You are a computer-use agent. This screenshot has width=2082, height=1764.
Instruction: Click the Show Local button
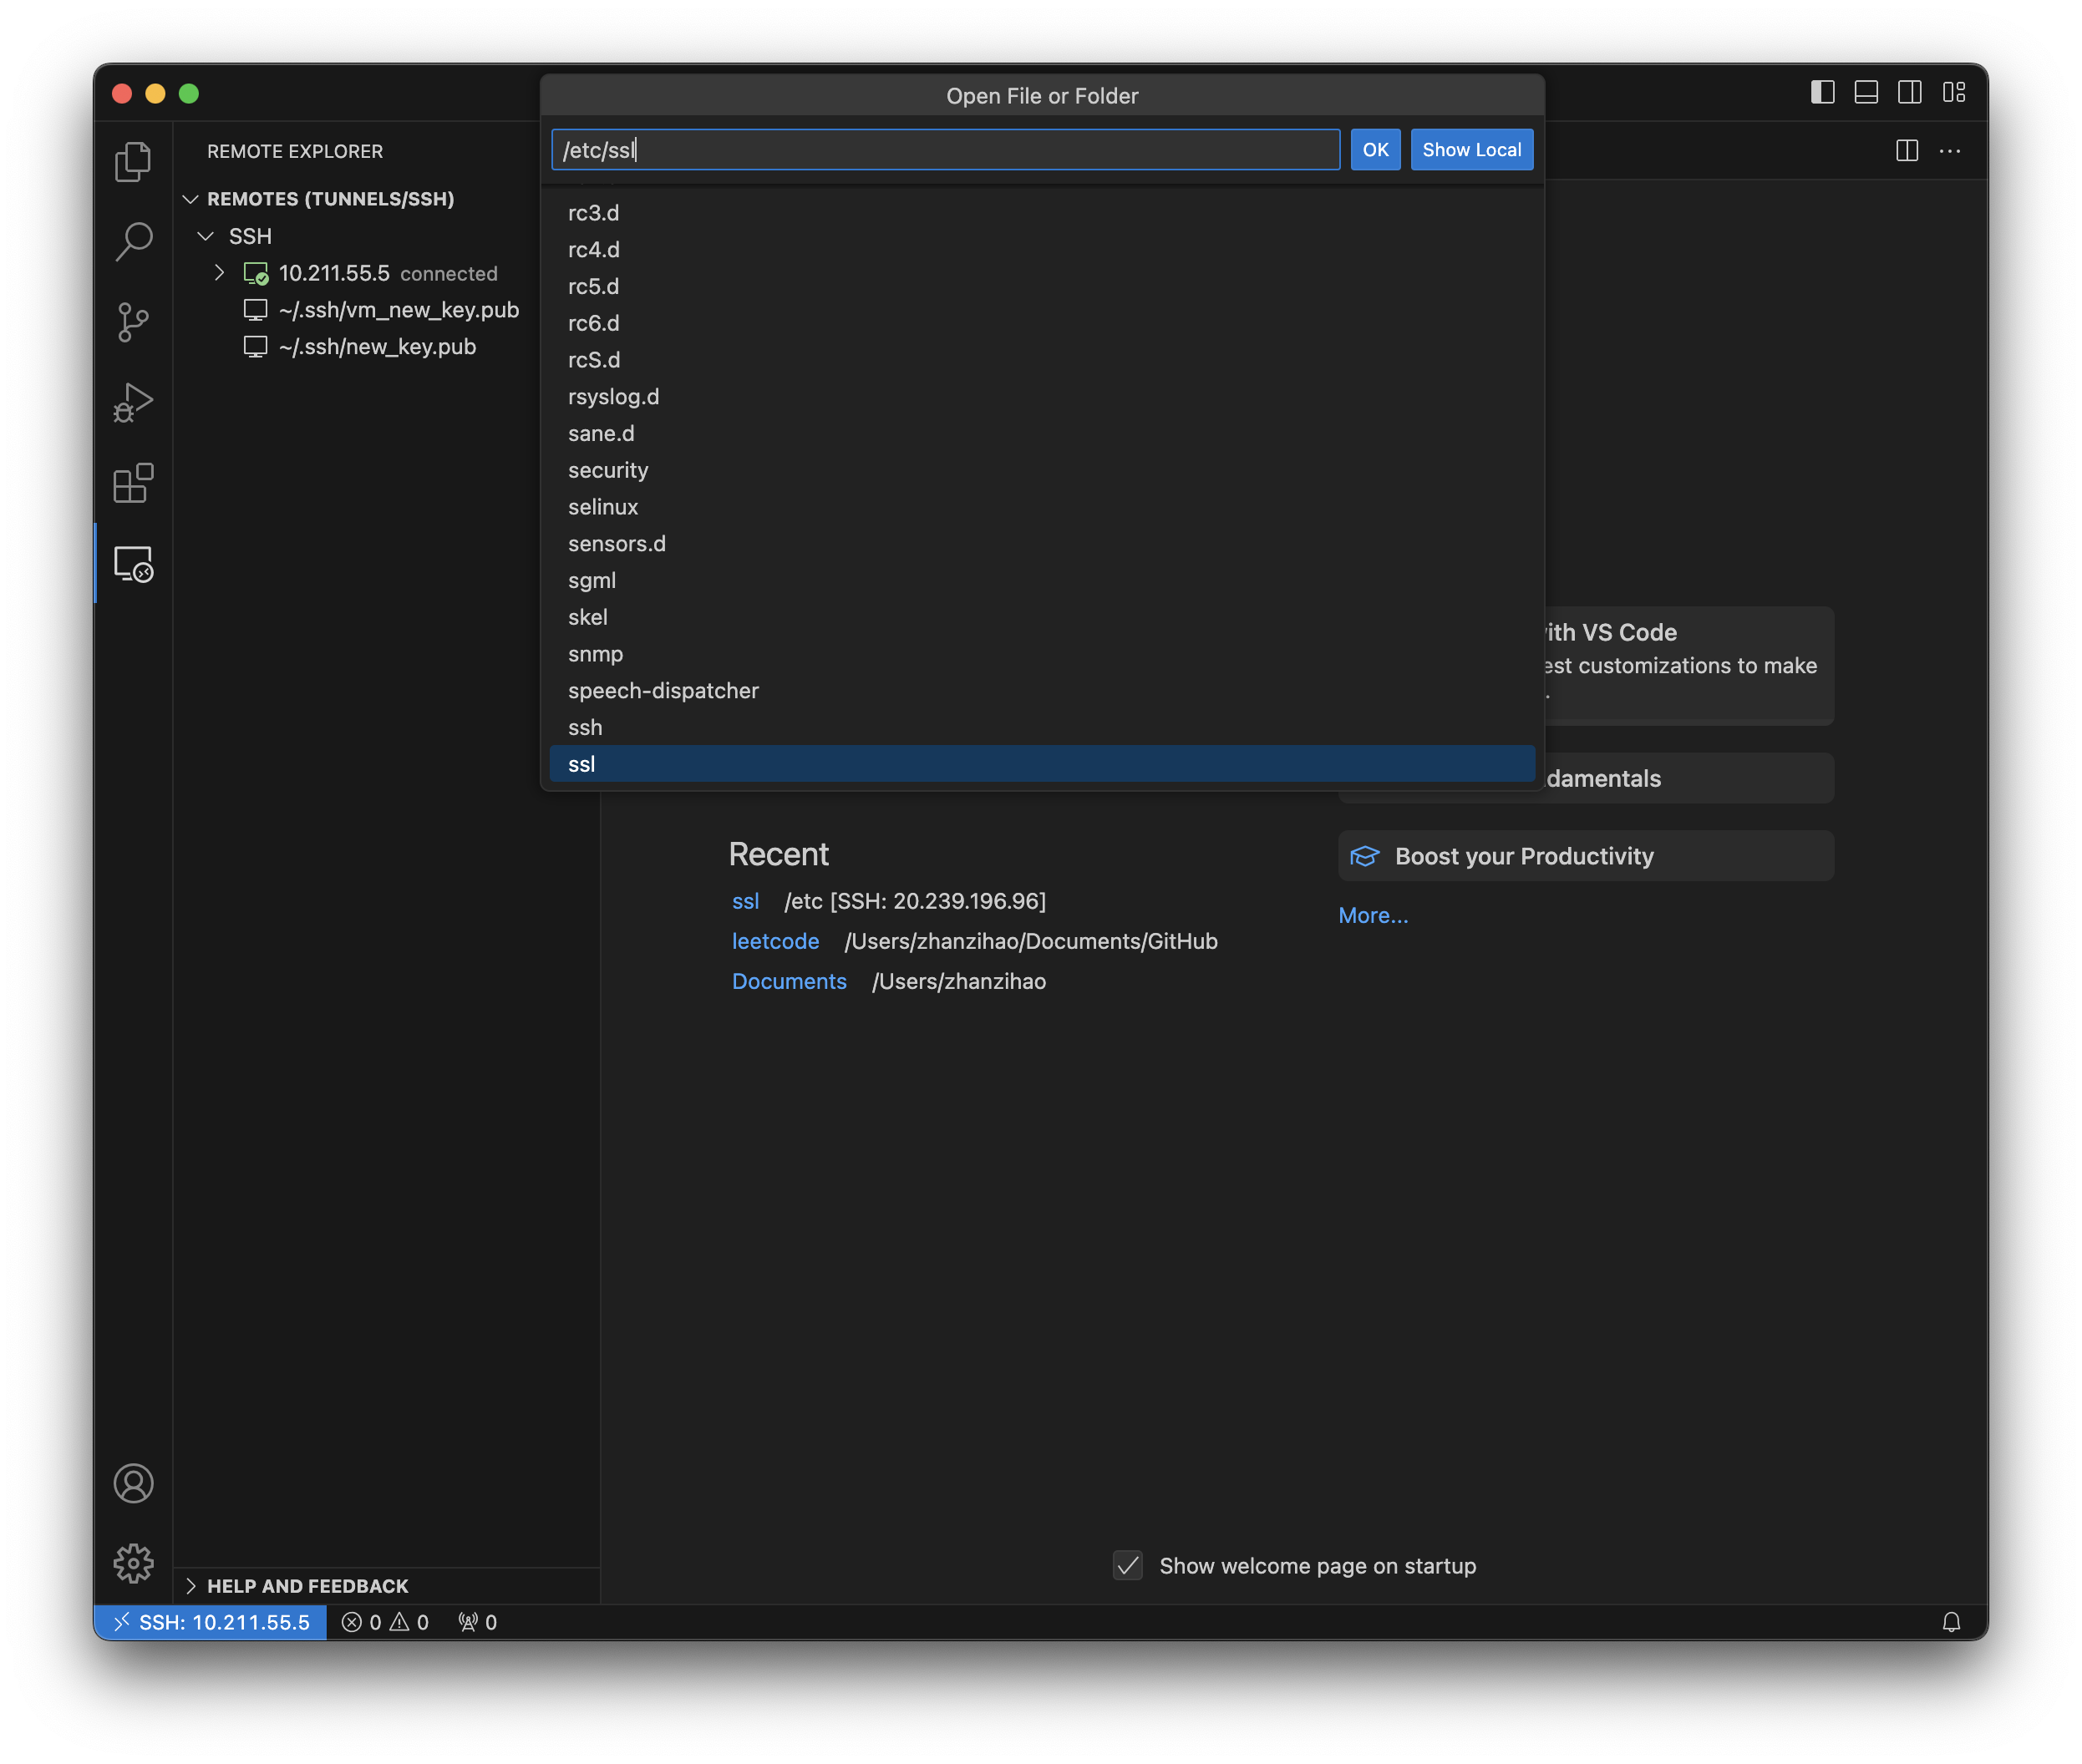(x=1470, y=150)
